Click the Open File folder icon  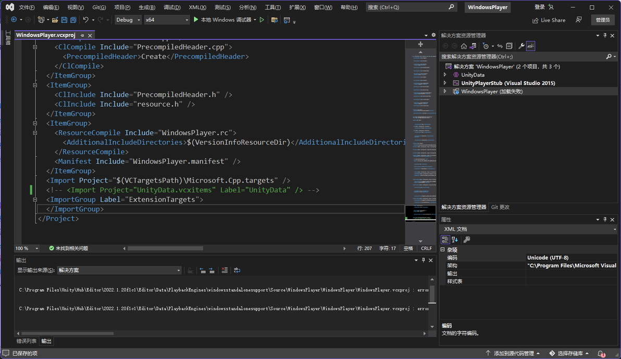(55, 20)
